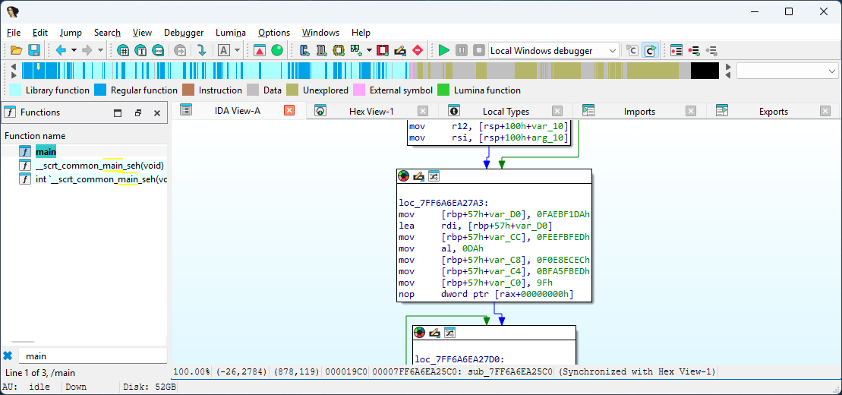
Task: Click the green circle toolbar icon
Action: [277, 50]
